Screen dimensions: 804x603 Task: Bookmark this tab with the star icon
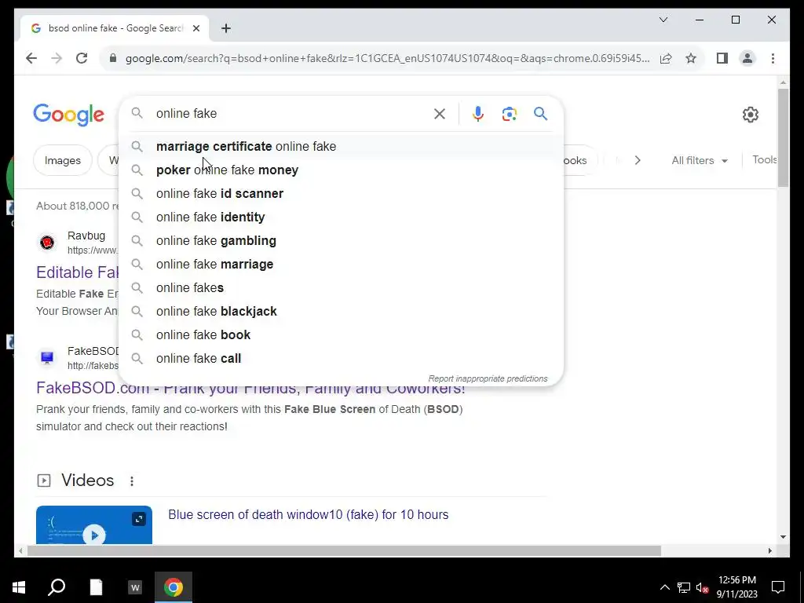(691, 58)
